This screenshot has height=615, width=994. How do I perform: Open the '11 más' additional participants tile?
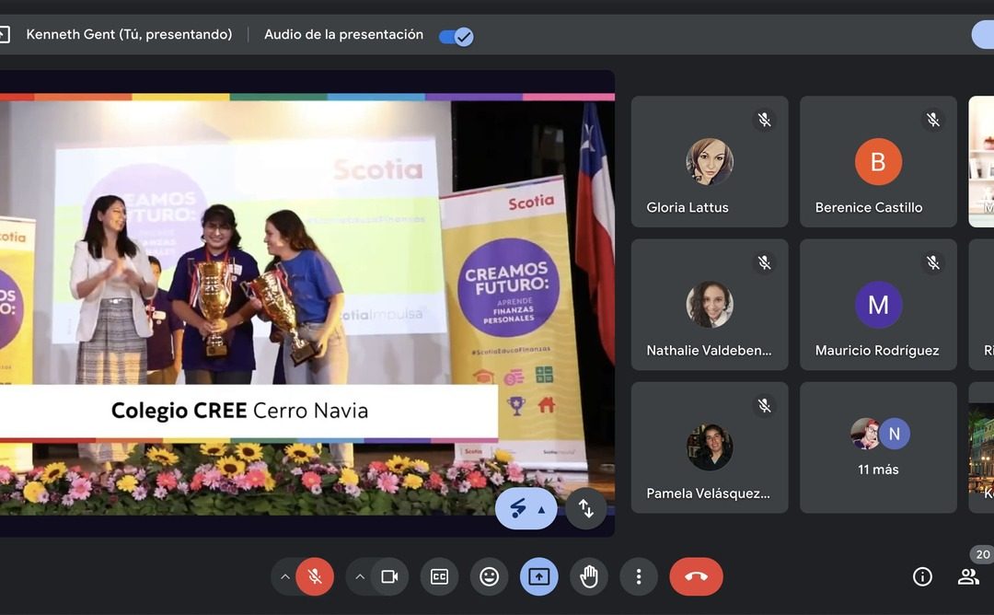(878, 447)
